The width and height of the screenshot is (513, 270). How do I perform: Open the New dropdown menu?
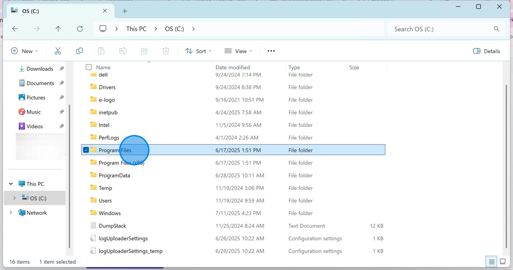coord(25,51)
